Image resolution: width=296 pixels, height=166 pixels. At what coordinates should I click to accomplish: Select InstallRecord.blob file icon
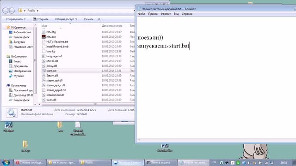(x=43, y=47)
